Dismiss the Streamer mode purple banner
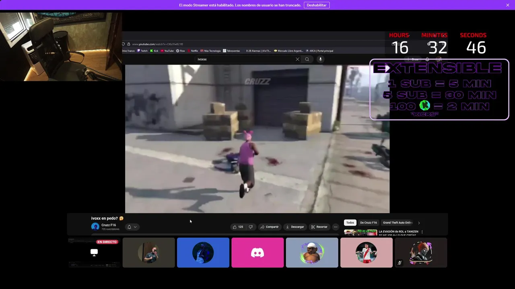 (x=508, y=5)
